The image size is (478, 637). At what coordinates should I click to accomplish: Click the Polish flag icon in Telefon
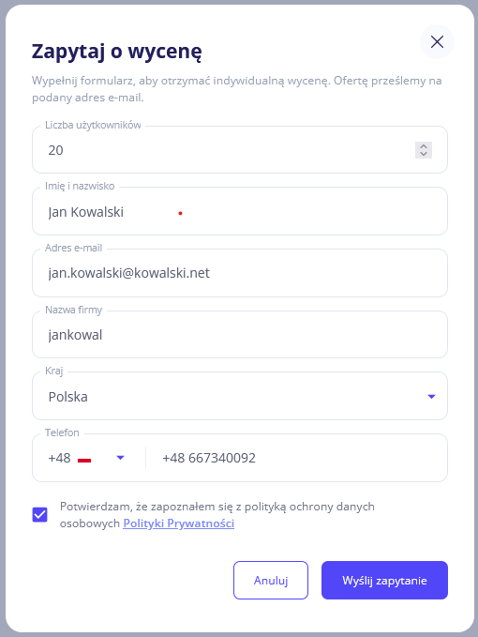[x=84, y=458]
